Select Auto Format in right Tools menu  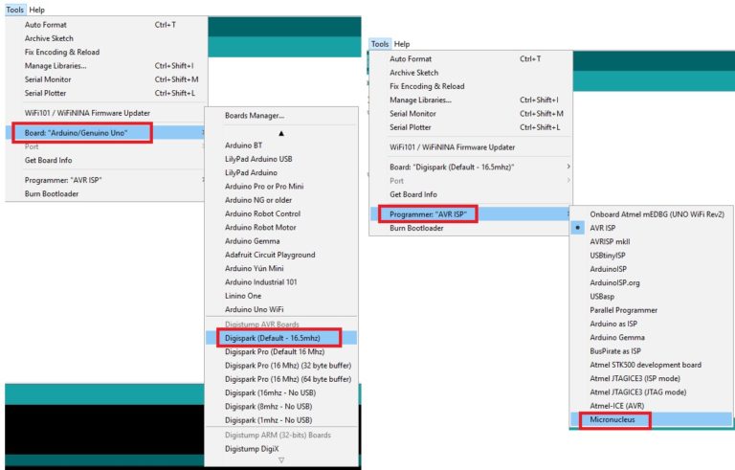tap(471, 58)
